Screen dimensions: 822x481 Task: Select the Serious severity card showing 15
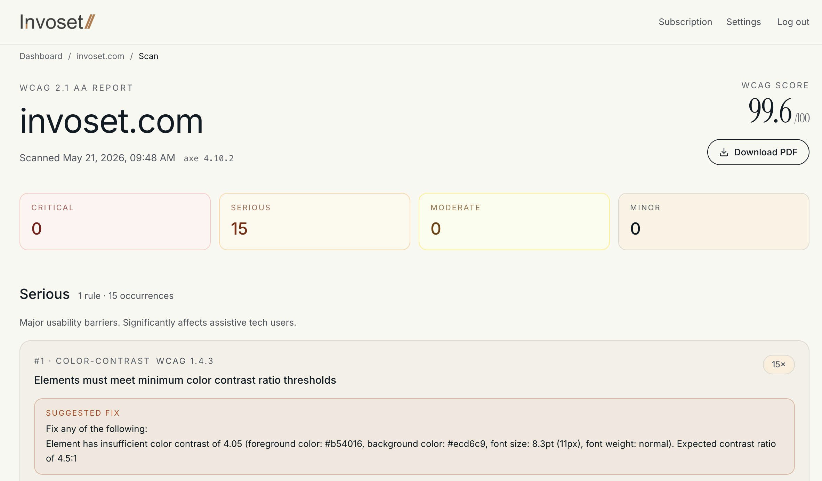(x=315, y=221)
